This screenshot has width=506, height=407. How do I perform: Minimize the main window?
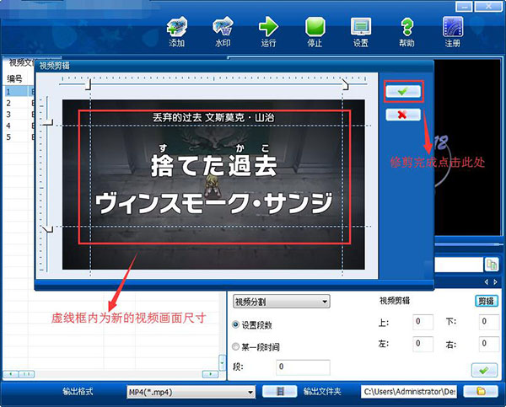(464, 7)
